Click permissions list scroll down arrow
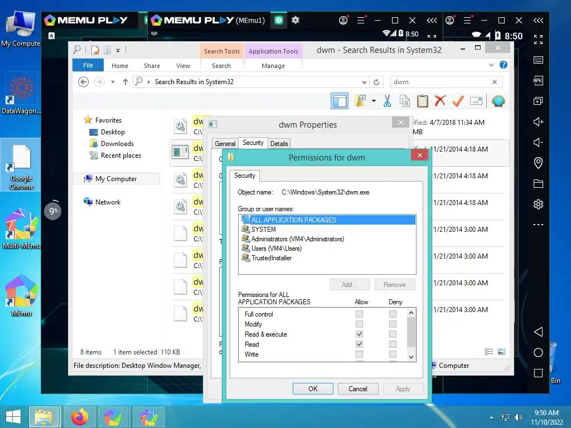 (411, 357)
